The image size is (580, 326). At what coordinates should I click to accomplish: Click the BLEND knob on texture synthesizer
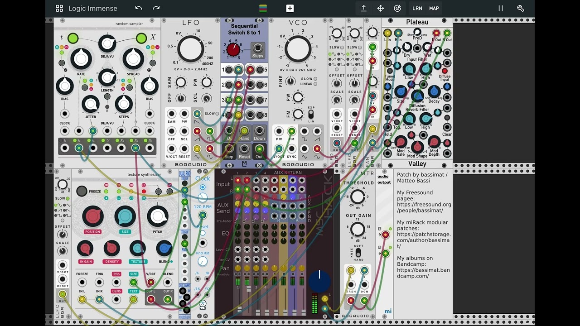point(164,249)
